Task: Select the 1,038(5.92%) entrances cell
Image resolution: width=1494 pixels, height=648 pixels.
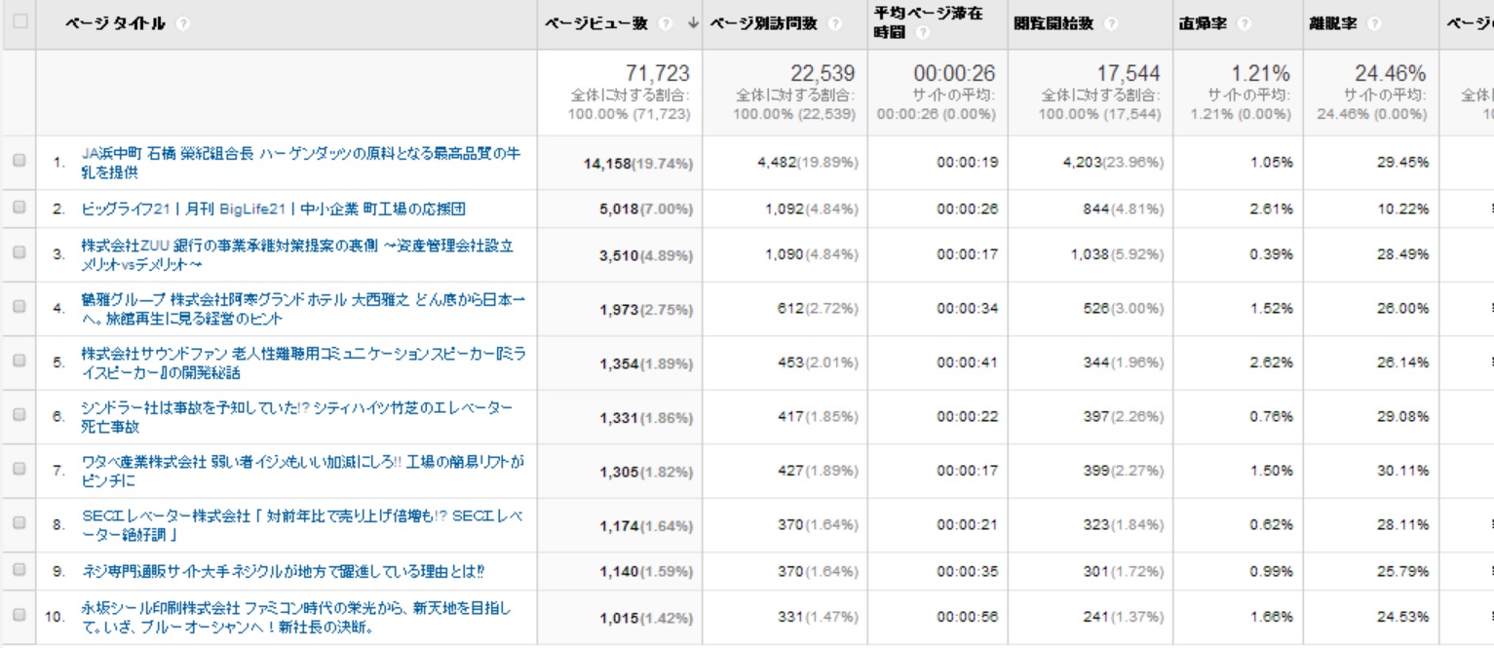Action: [x=1117, y=254]
